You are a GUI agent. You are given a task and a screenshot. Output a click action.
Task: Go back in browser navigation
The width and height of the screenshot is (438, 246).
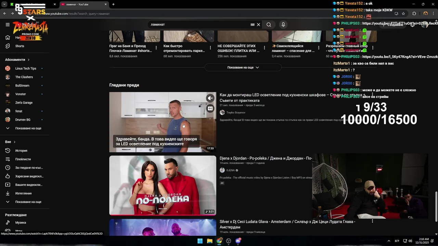4,14
